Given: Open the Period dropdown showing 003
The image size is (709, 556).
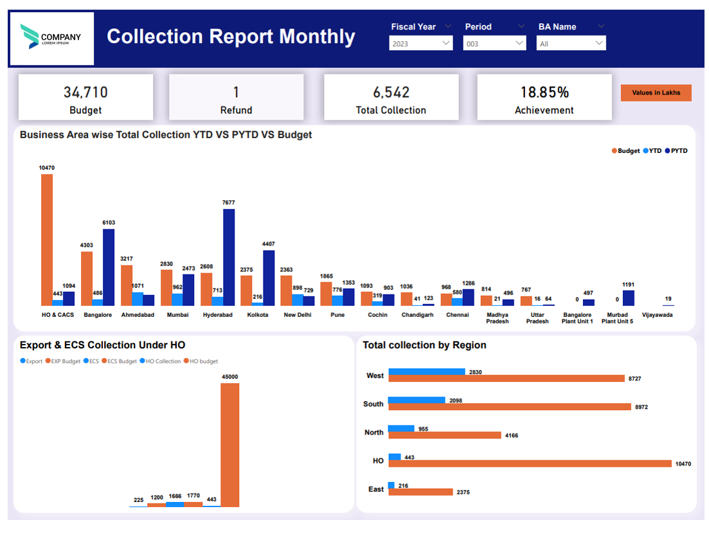Looking at the screenshot, I should [495, 44].
